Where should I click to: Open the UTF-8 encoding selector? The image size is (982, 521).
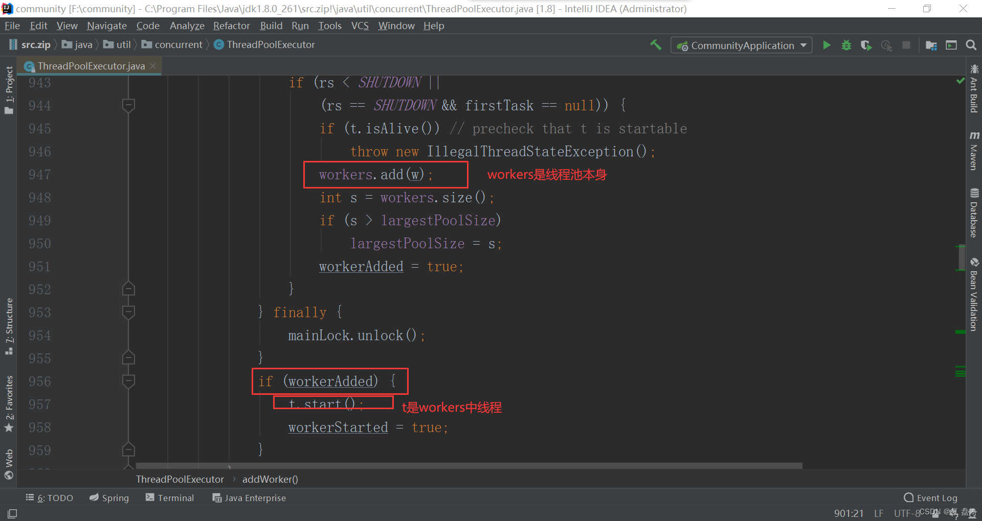(907, 513)
